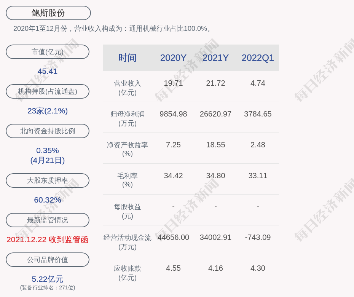
Task: Click the 2020Y column header
Action: point(173,58)
